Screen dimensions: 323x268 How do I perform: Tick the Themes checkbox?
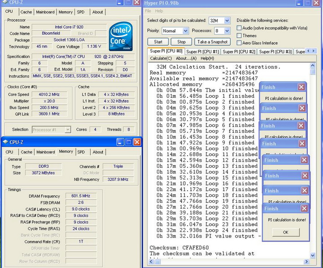click(239, 35)
